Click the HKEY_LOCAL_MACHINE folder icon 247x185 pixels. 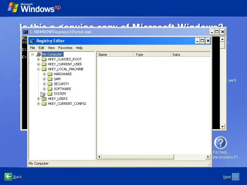[44, 69]
